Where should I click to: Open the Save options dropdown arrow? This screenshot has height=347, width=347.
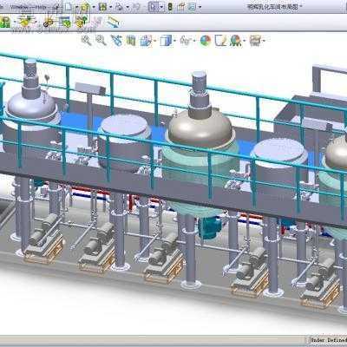(x=111, y=7)
